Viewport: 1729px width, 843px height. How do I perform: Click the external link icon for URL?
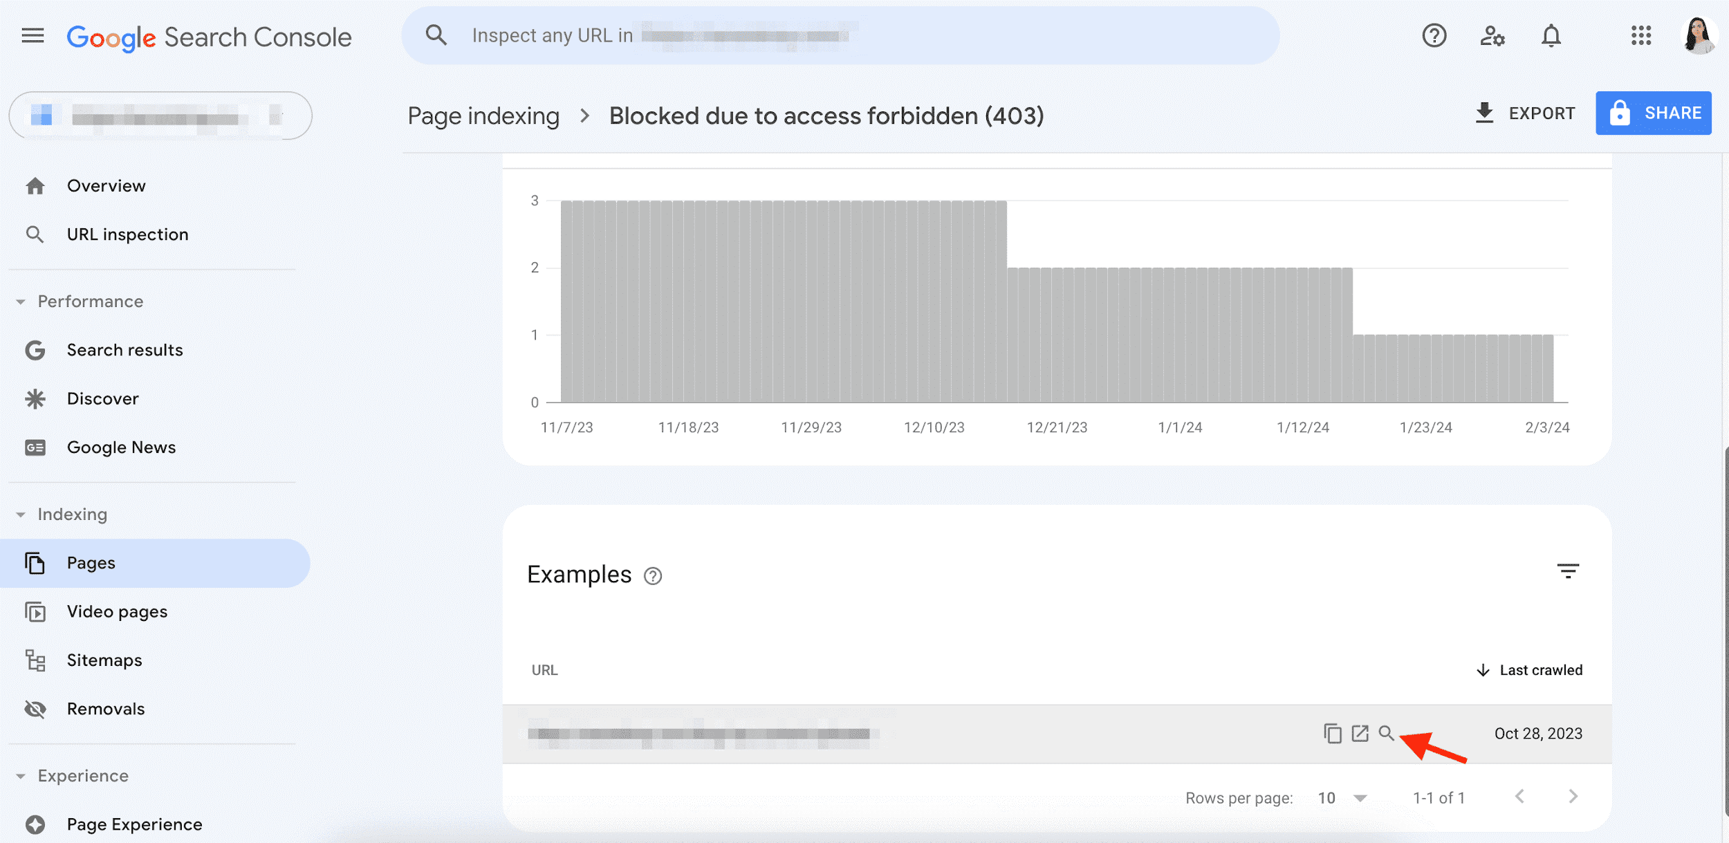[1358, 733]
